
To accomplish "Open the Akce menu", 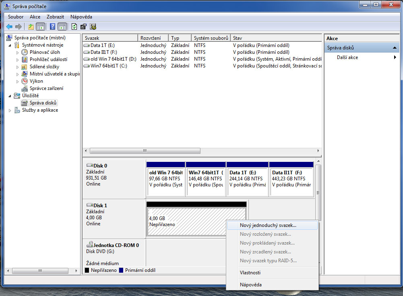I will (35, 17).
